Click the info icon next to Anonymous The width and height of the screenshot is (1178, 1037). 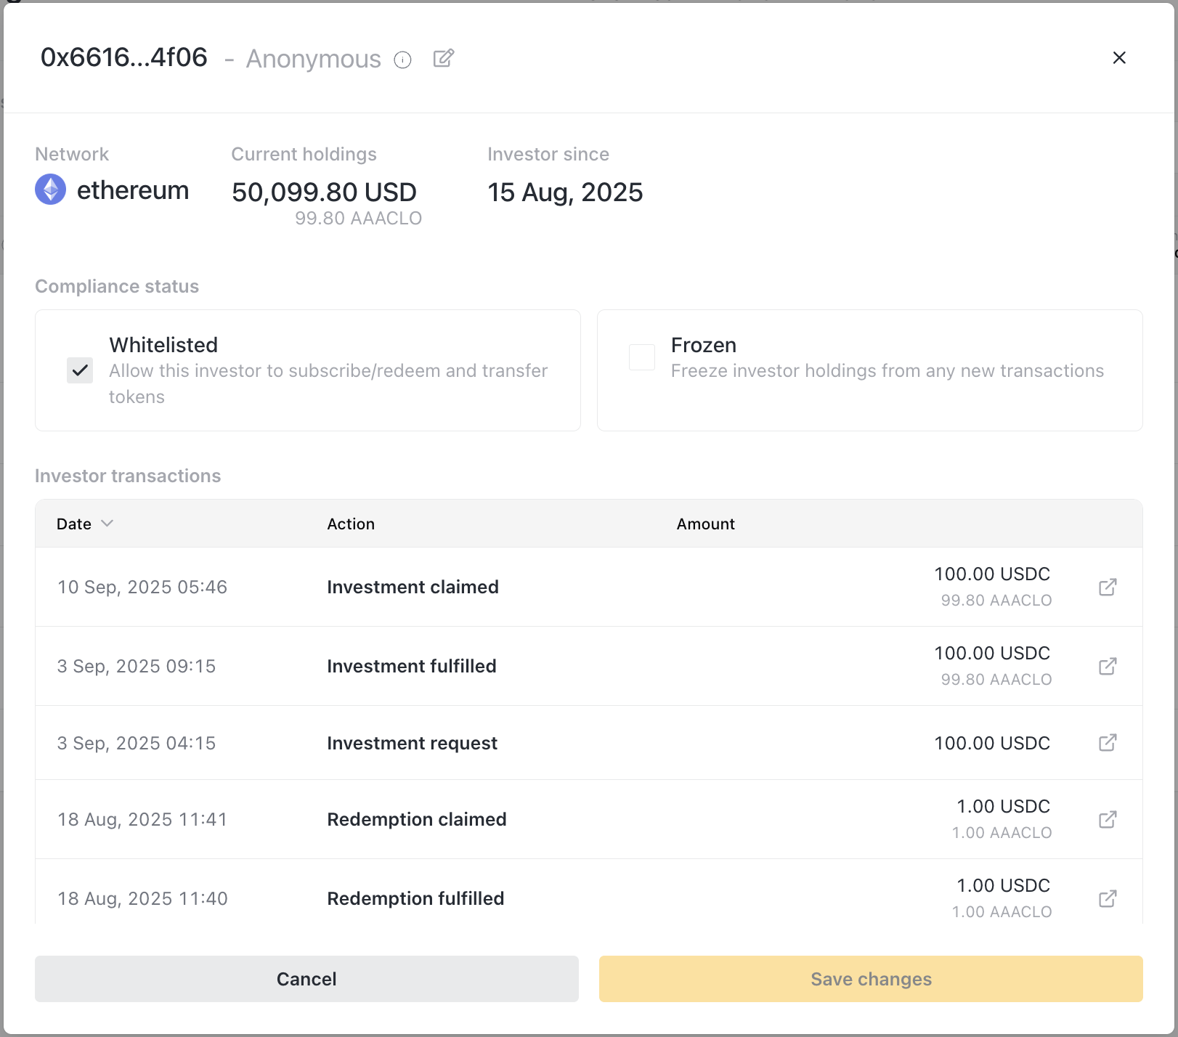tap(402, 60)
